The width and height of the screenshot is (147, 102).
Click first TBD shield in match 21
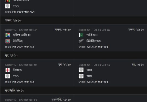(81, 70)
